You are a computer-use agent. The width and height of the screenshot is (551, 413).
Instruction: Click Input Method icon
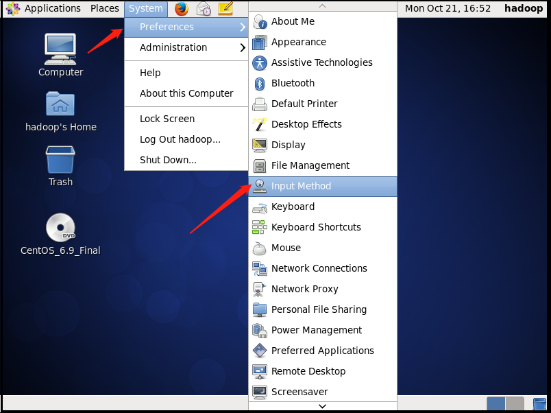pos(260,186)
